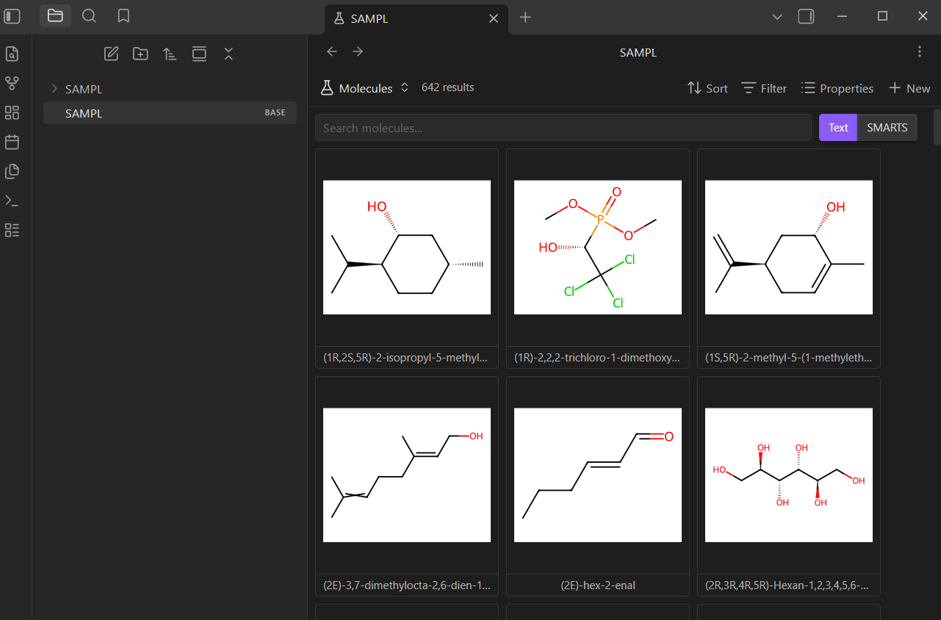This screenshot has width=941, height=620.
Task: Navigate forward arrow
Action: [358, 51]
